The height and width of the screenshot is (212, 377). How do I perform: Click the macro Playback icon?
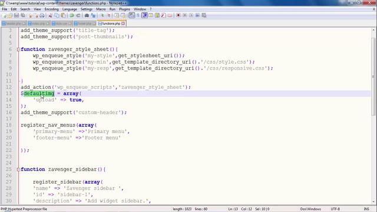point(191,15)
